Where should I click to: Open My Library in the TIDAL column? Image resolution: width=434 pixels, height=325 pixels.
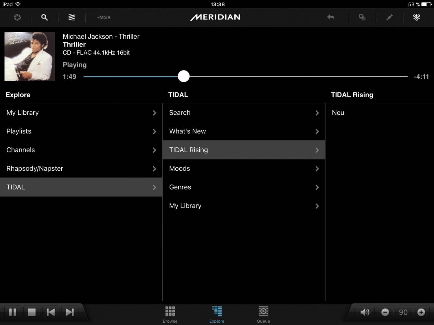coord(244,206)
